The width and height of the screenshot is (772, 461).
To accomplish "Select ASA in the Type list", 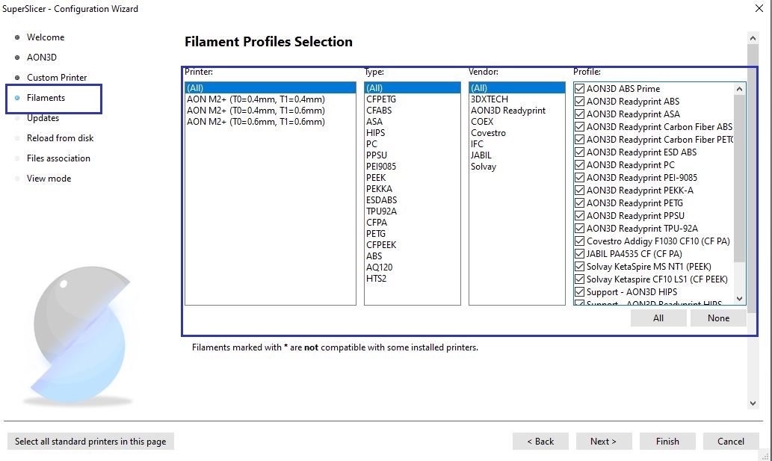I will [x=412, y=122].
